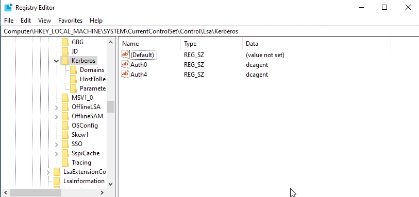
Task: Click the OfflineSAM folder icon
Action: [65, 116]
